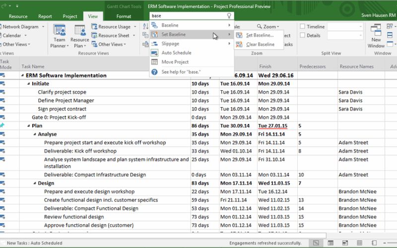This screenshot has width=397, height=248.
Task: Select Deliverable: Compact Infrastructure Design task
Action: [x=95, y=175]
